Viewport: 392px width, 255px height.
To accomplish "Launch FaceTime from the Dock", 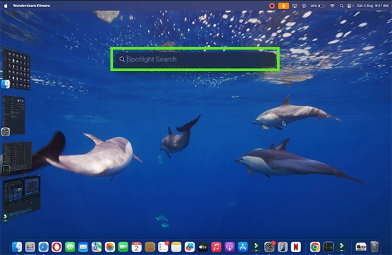I will (x=123, y=247).
